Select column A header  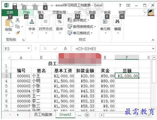point(21,57)
